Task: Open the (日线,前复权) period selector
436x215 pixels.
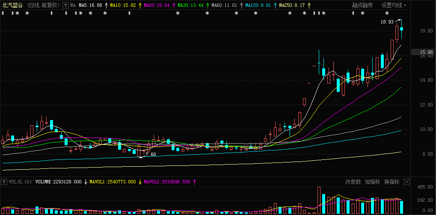Action: tap(44, 5)
